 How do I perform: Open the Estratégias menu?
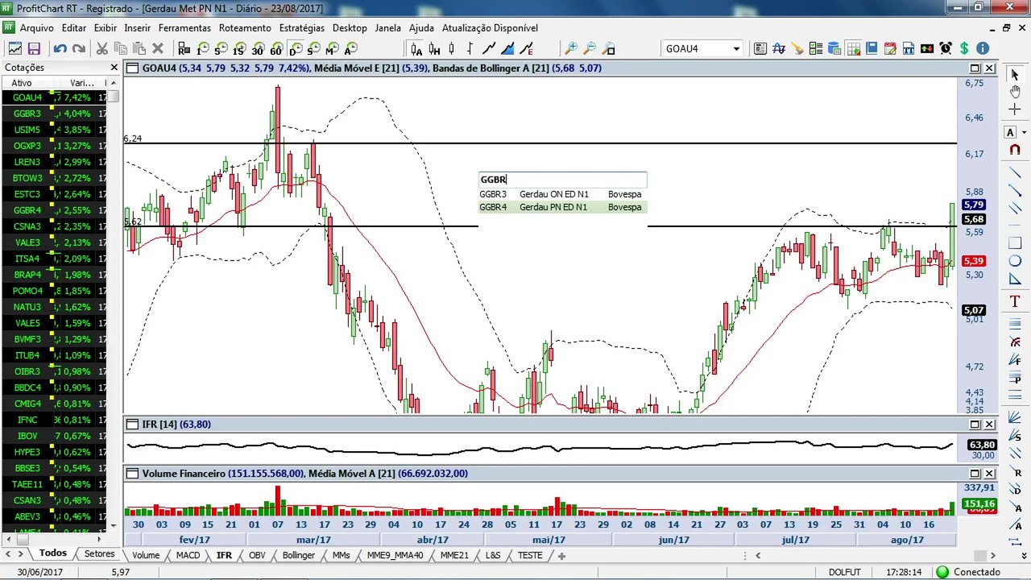click(x=302, y=27)
